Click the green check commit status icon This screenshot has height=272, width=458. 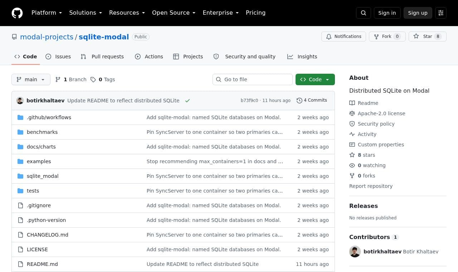tap(187, 101)
